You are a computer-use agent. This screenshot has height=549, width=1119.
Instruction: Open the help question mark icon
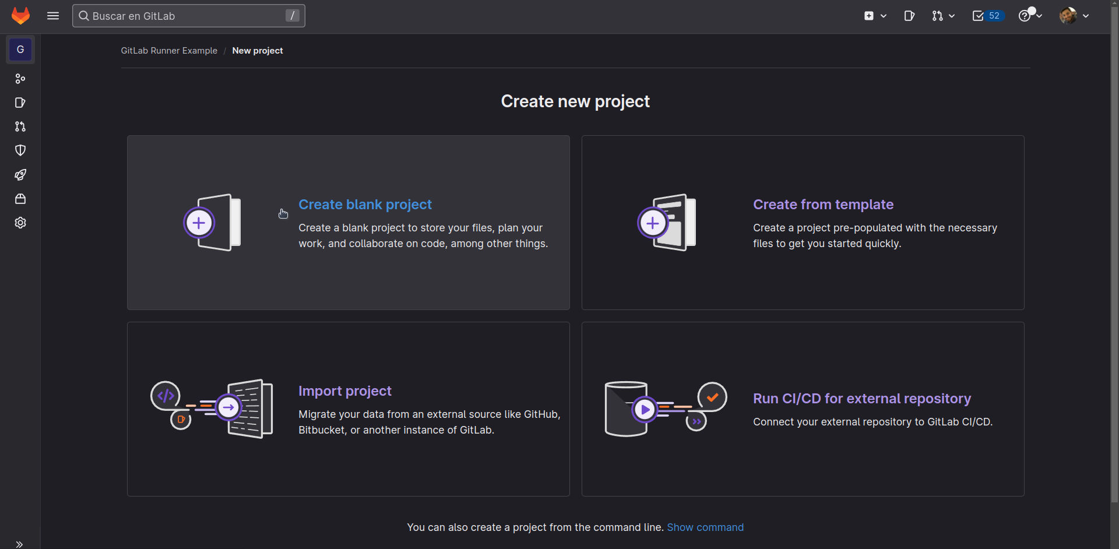click(x=1025, y=16)
